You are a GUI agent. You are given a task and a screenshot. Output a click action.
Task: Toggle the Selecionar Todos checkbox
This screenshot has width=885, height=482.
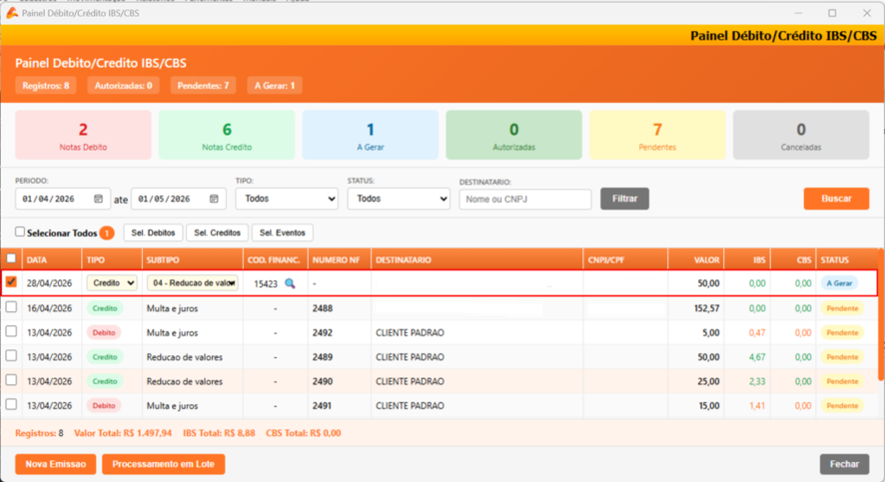[x=20, y=232]
